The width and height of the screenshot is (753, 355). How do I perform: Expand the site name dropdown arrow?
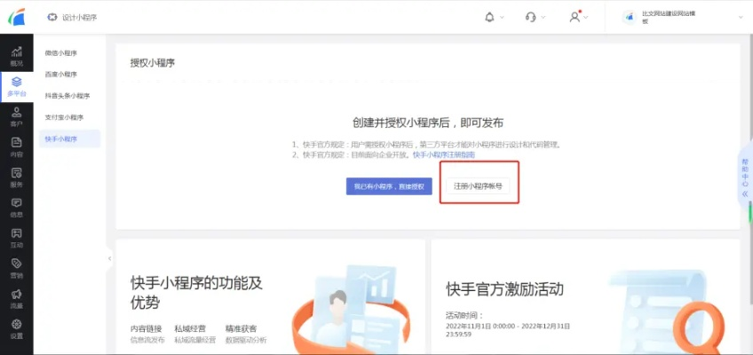click(x=741, y=17)
